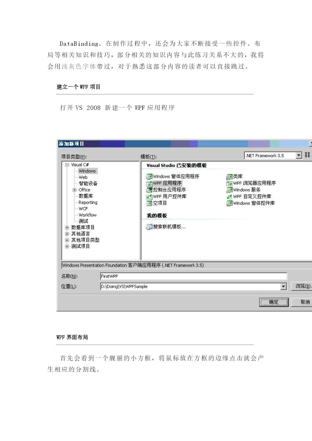Viewport: 312px width, 441px height.
Task: Select the WCF project type
Action: 83,209
